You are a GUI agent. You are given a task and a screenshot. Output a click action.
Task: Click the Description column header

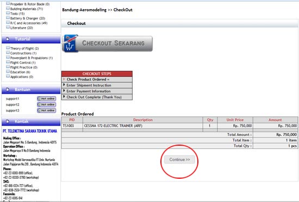click(143, 120)
